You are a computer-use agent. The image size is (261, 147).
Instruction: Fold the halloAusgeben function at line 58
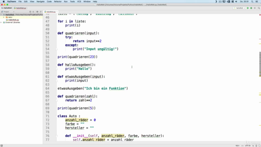tap(56, 65)
